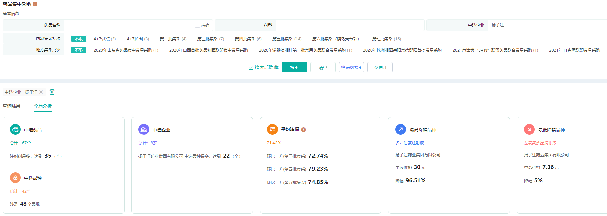Click the red 最低降幅品种 arrow icon
Viewport: 607px width, 216px height.
(x=529, y=129)
